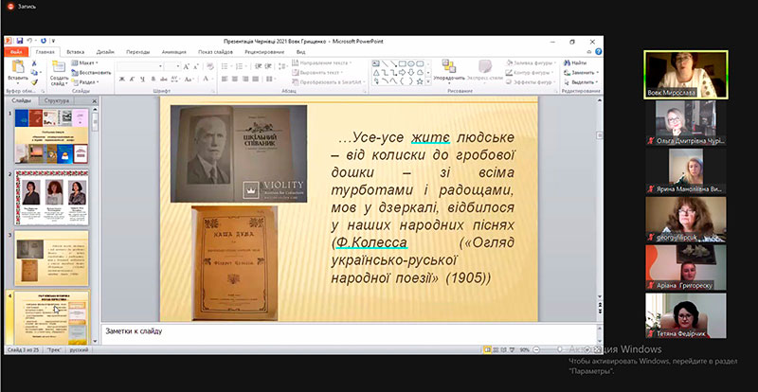Click the font color A button
This screenshot has width=758, height=392.
coord(206,79)
